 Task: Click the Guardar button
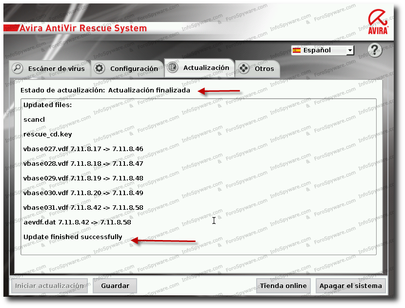pos(115,286)
